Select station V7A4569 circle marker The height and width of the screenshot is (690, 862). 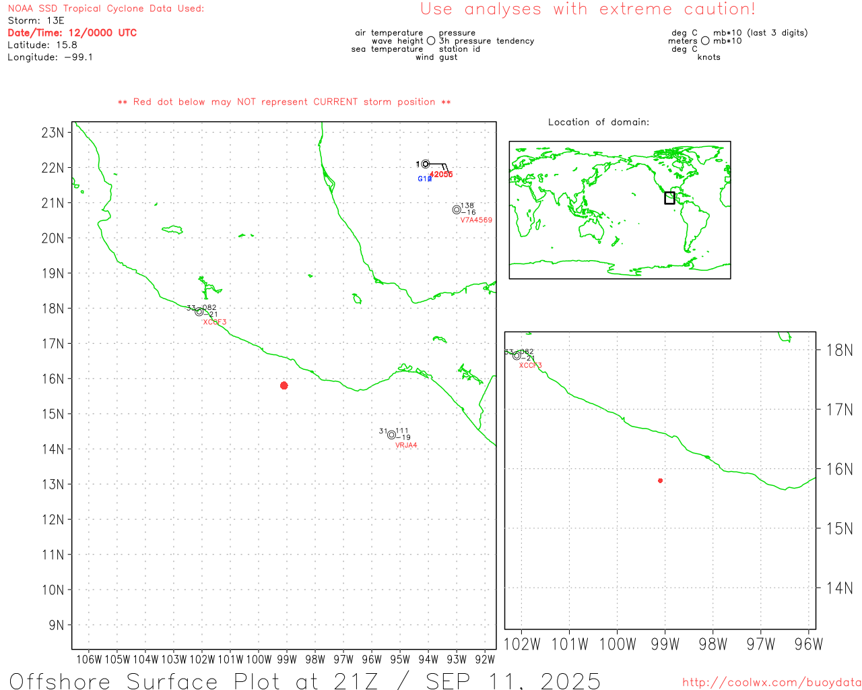(x=457, y=210)
